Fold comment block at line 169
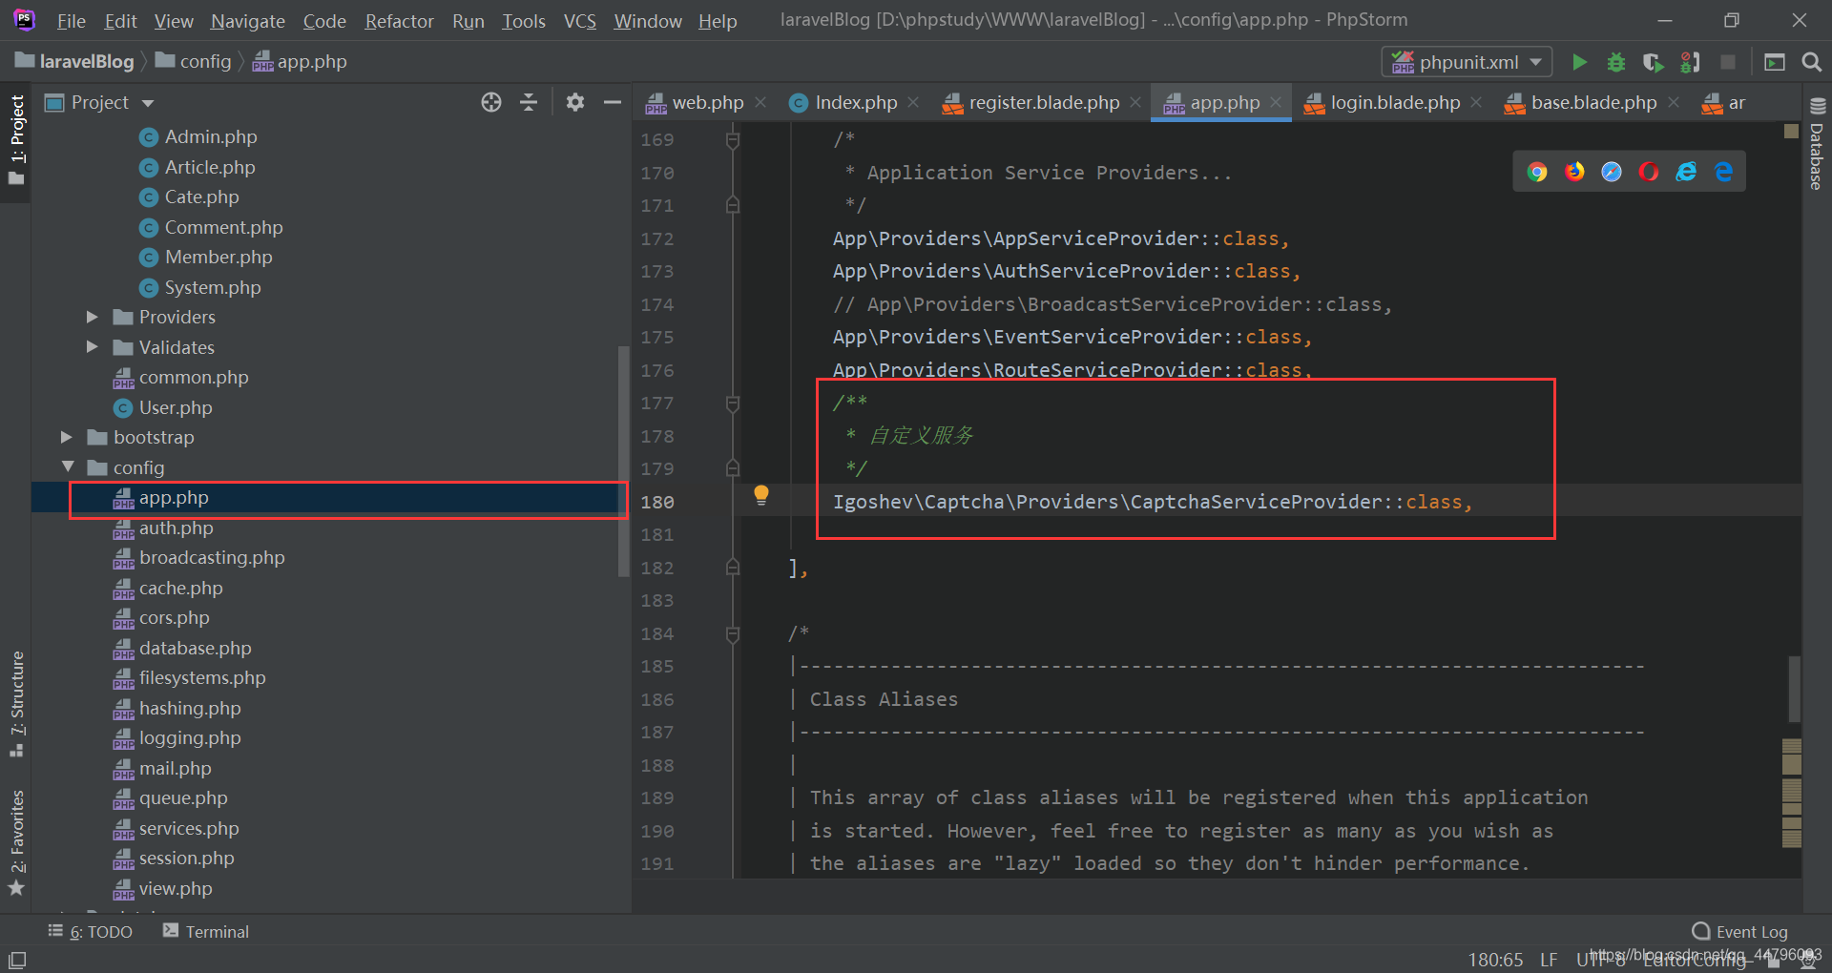Image resolution: width=1832 pixels, height=973 pixels. (733, 140)
